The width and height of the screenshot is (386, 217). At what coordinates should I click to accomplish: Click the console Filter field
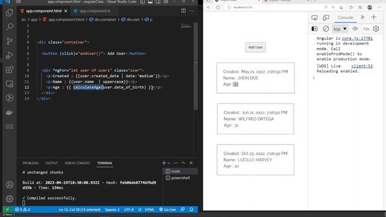(x=366, y=29)
